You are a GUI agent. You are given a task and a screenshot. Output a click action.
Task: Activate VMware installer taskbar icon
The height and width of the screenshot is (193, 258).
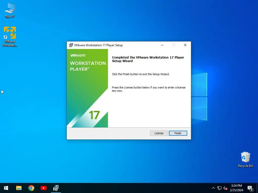pyautogui.click(x=56, y=188)
